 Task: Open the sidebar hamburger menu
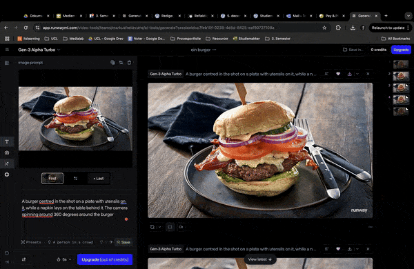pos(7,50)
